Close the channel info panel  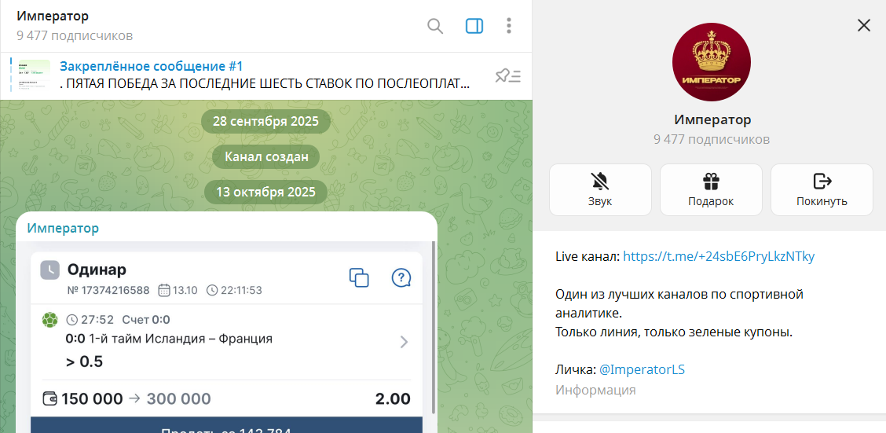863,25
